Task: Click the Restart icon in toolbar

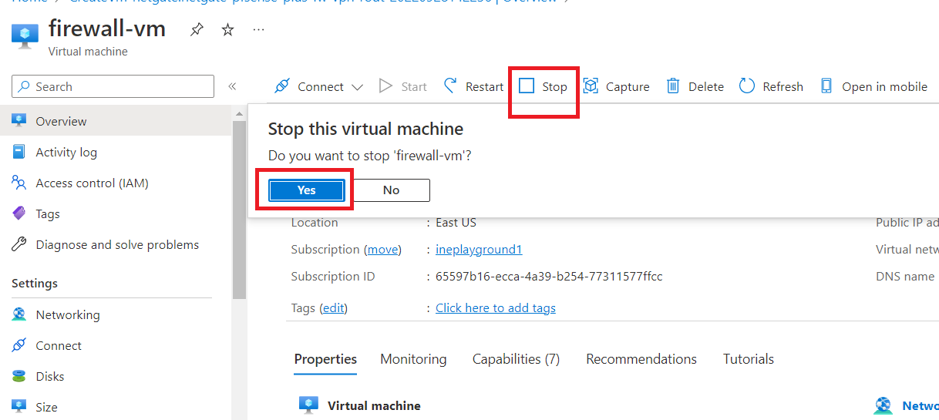Action: point(451,86)
